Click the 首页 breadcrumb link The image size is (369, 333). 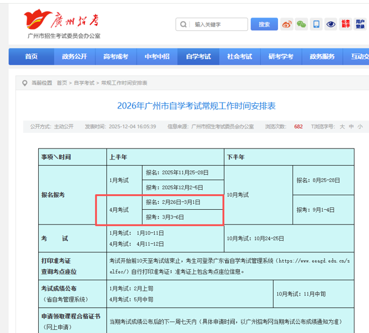(x=62, y=82)
